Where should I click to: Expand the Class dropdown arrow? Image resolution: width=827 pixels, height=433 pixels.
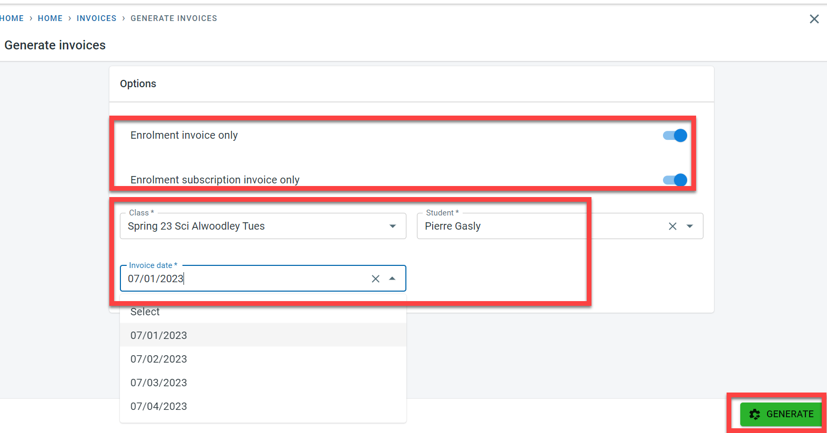392,226
